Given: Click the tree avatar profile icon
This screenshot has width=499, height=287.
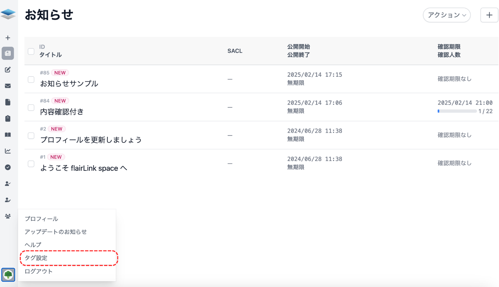Looking at the screenshot, I should pyautogui.click(x=8, y=275).
